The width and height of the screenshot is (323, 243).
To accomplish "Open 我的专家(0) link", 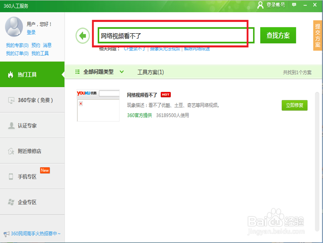I will (x=17, y=45).
